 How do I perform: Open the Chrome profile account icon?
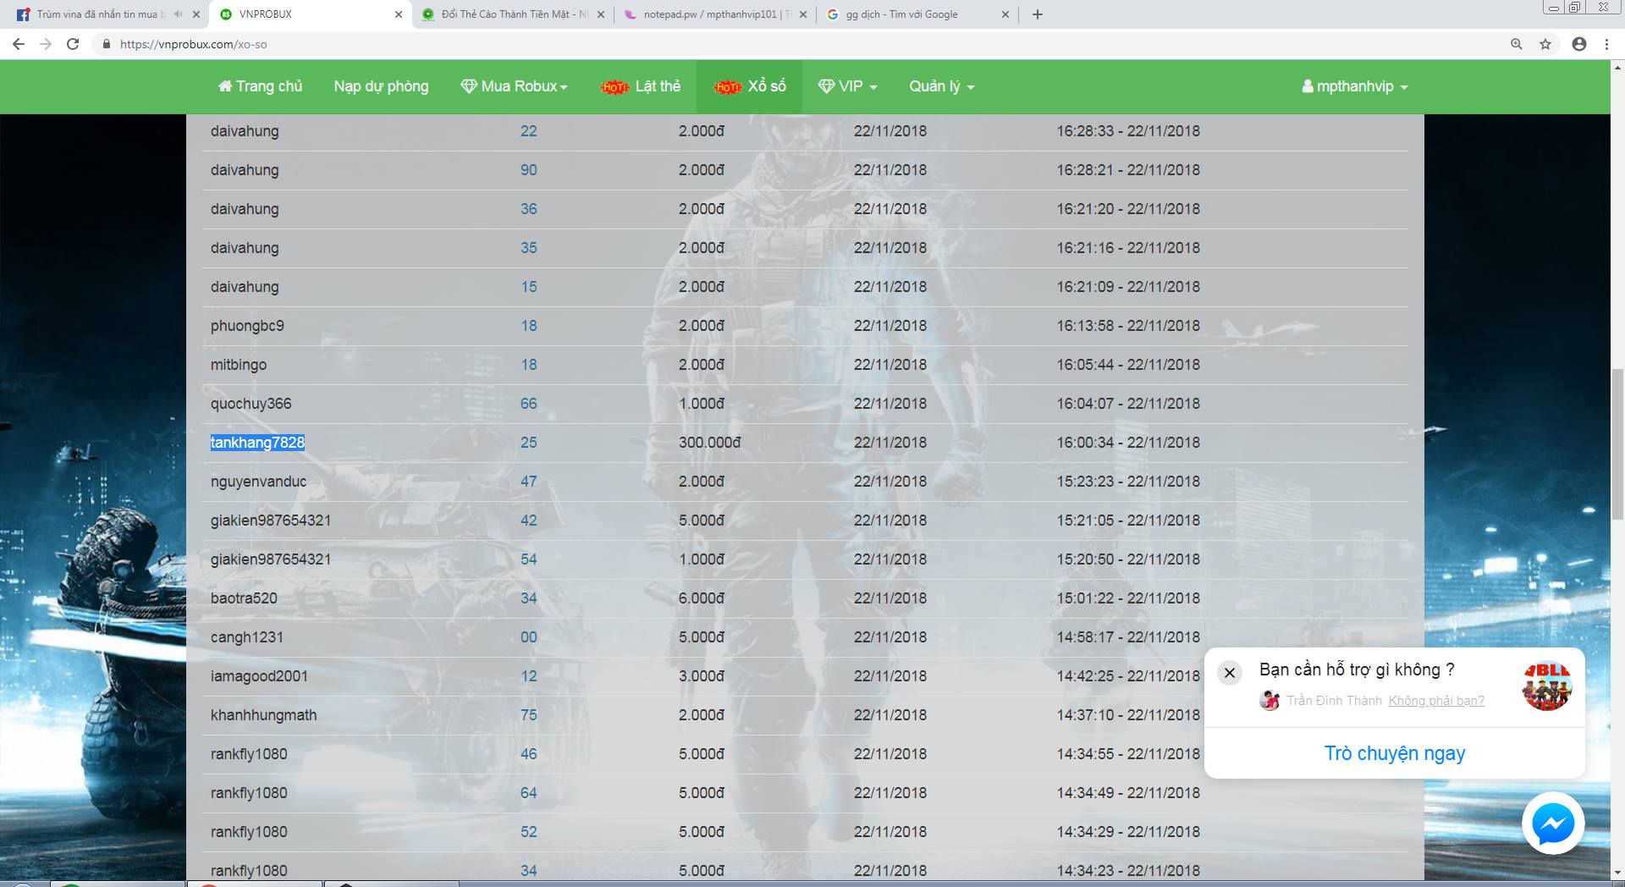1578,44
